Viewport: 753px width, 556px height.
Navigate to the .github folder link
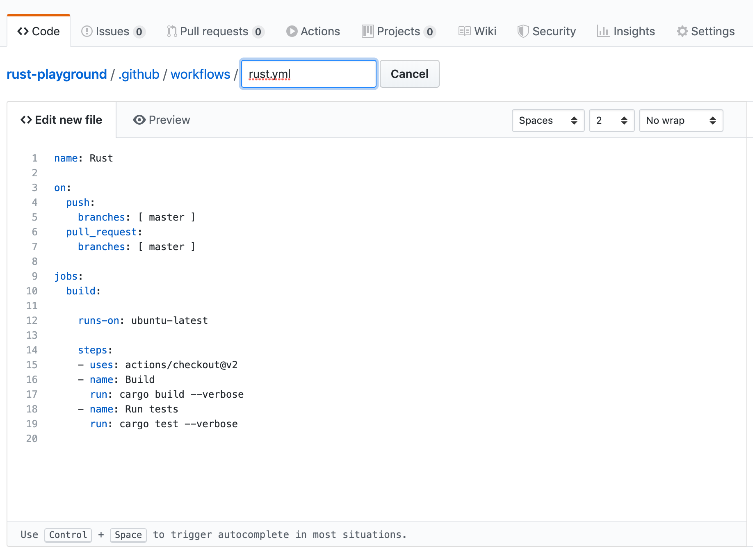coord(139,74)
